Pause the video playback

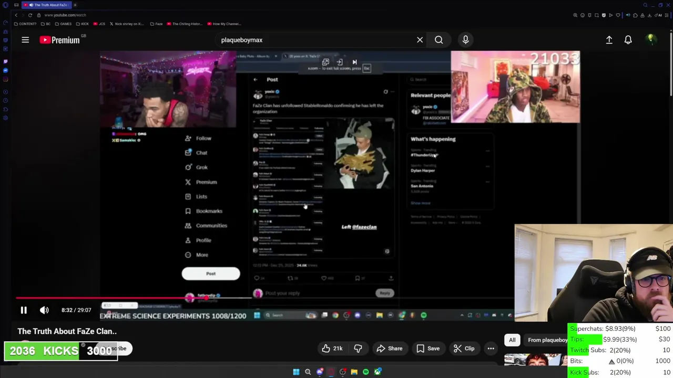coord(24,310)
